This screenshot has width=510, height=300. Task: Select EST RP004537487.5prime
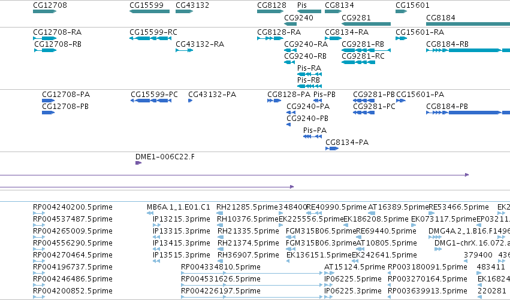(x=39, y=225)
